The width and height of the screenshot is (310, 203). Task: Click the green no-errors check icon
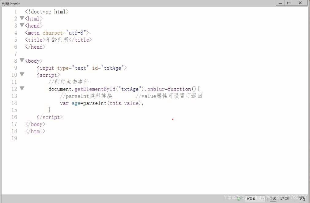coord(239,199)
